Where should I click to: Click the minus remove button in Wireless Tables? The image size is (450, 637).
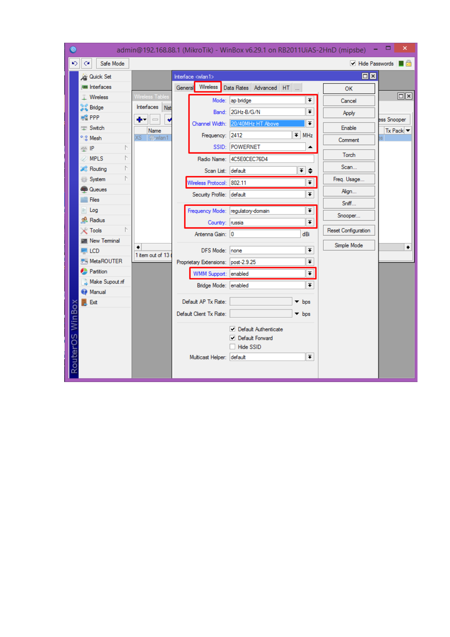coord(155,120)
